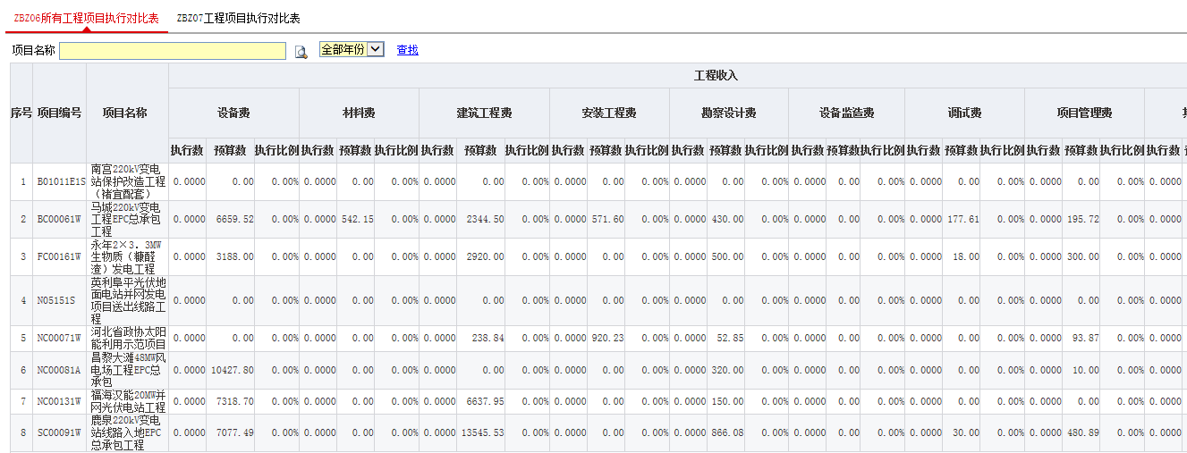Select the 项目管理费 column header
The image size is (1187, 453).
click(x=1083, y=113)
